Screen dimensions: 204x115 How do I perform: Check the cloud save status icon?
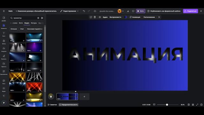click(x=95, y=11)
